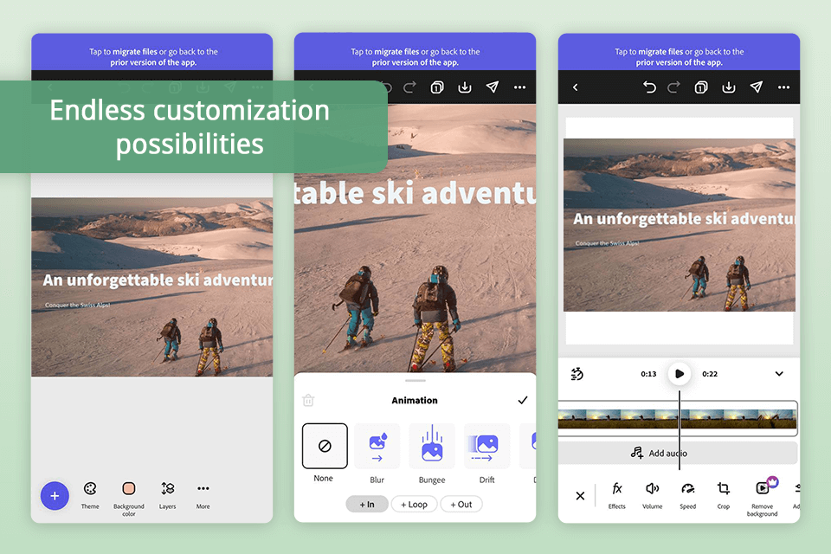Open the Background color swatch

click(x=129, y=499)
